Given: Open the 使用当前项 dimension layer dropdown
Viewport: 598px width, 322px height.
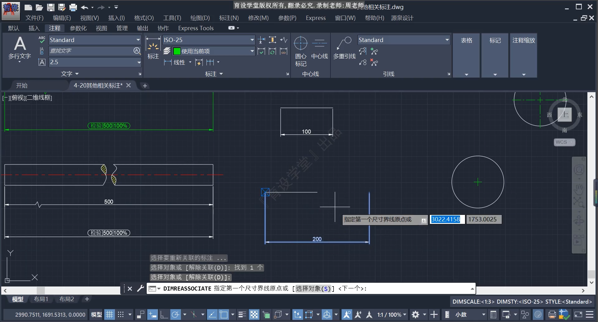Looking at the screenshot, I should [252, 51].
